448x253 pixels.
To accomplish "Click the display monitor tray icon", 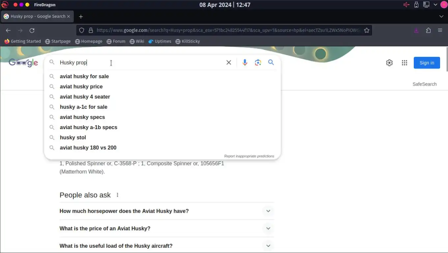I will pyautogui.click(x=426, y=5).
